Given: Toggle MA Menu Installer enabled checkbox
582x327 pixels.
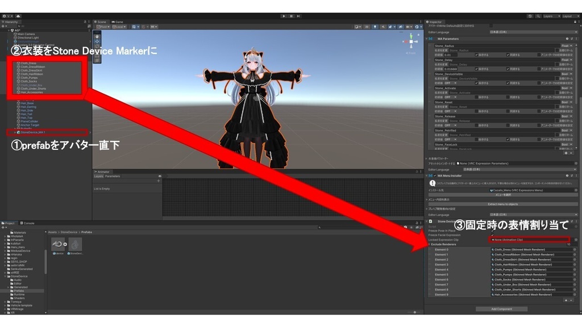Looking at the screenshot, I should tap(435, 176).
